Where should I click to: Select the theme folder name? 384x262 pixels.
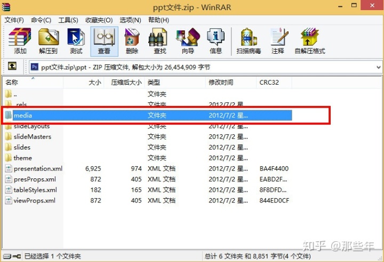pyautogui.click(x=23, y=158)
